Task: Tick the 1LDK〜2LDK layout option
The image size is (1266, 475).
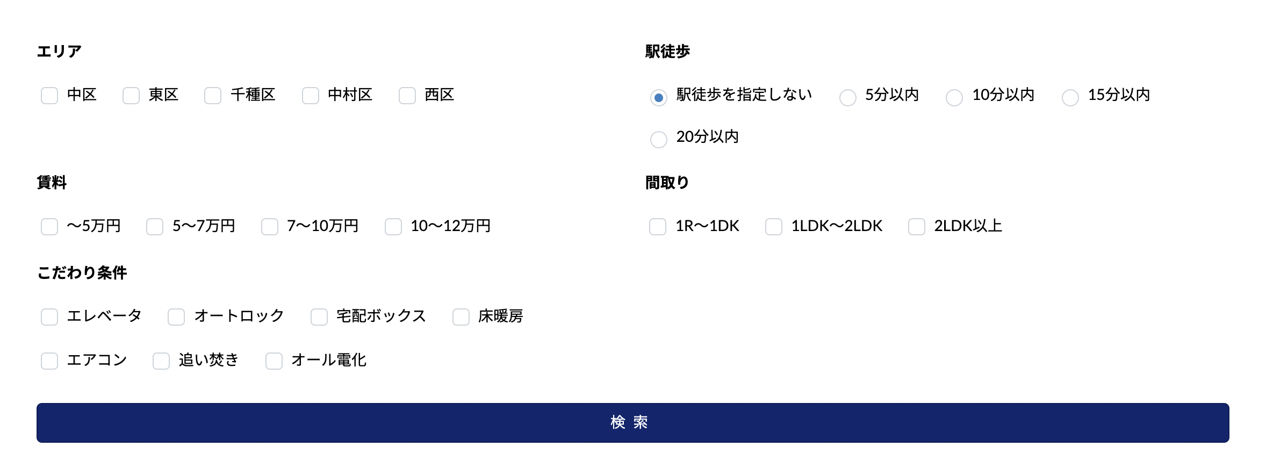Action: [774, 227]
